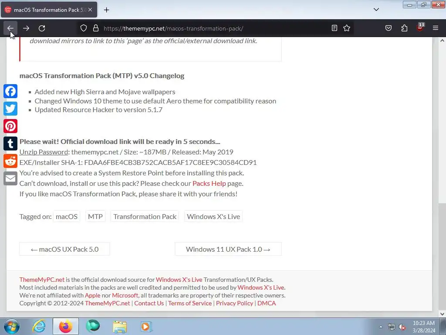Open the Firefox hamburger menu
The height and width of the screenshot is (335, 446).
click(x=436, y=28)
